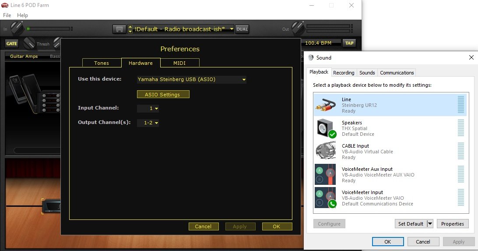Toggle the noise GATE button
The height and width of the screenshot is (251, 478).
click(12, 44)
